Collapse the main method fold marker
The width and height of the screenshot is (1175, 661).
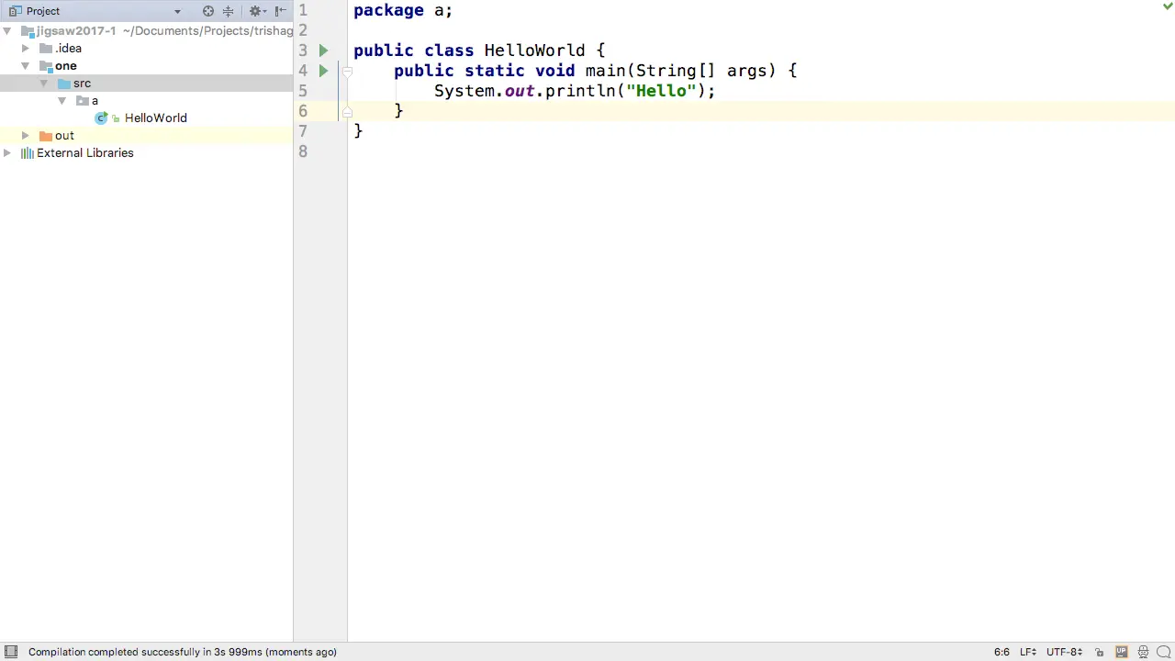[x=347, y=71]
